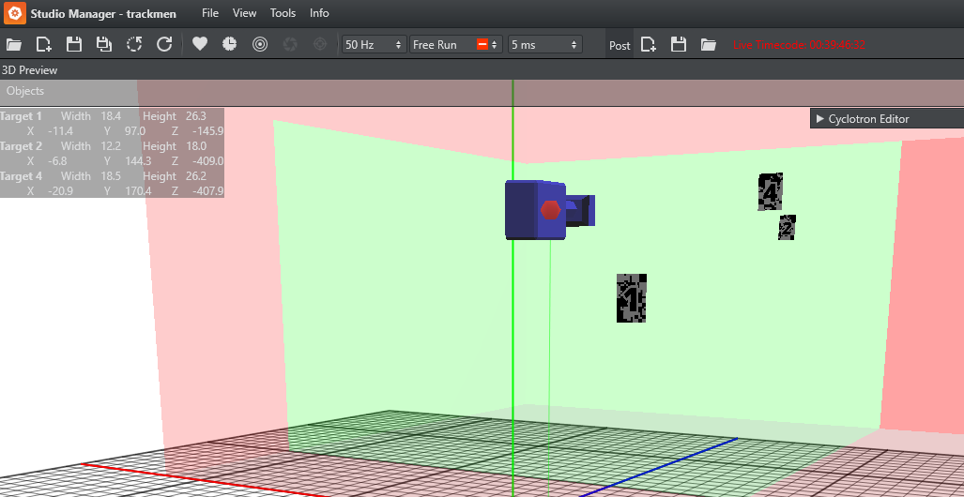The width and height of the screenshot is (964, 497).
Task: Click target marker 1 in 3D preview
Action: click(x=631, y=298)
